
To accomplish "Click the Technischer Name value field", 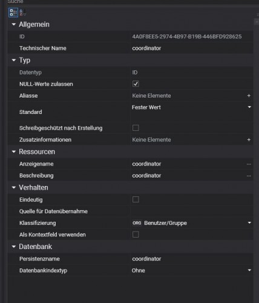I will coord(192,48).
